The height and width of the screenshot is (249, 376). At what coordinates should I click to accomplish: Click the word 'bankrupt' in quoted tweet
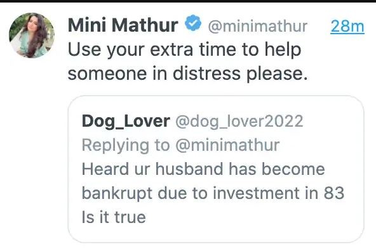[117, 193]
